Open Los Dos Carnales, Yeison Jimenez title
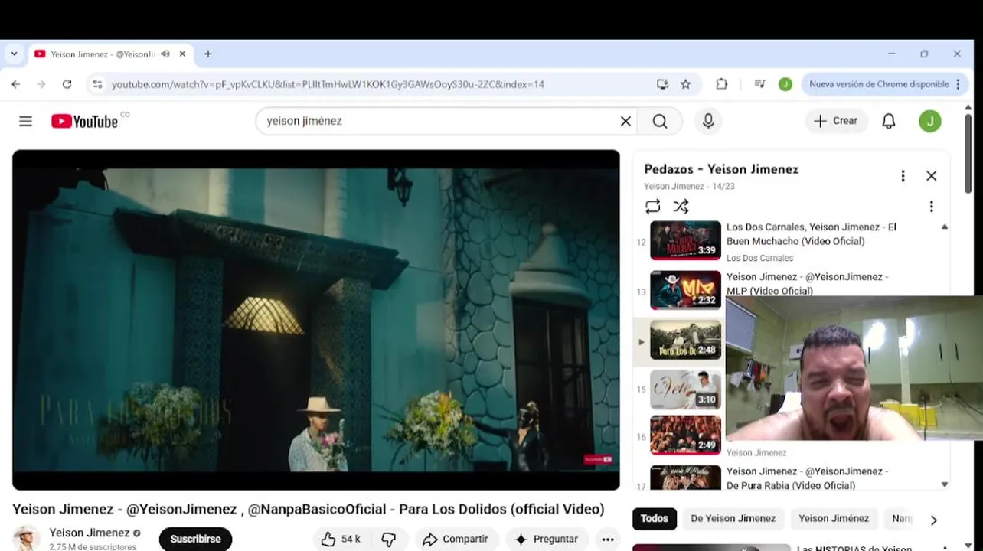Viewport: 983px width, 551px height. coord(811,234)
